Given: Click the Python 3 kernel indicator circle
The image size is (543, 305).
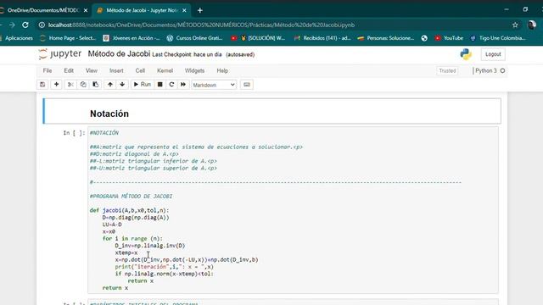Looking at the screenshot, I should [x=502, y=70].
